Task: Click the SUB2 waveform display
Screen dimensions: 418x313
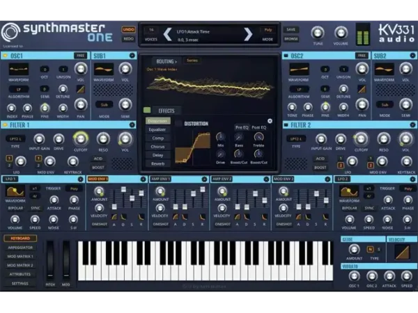Action: tap(384, 69)
